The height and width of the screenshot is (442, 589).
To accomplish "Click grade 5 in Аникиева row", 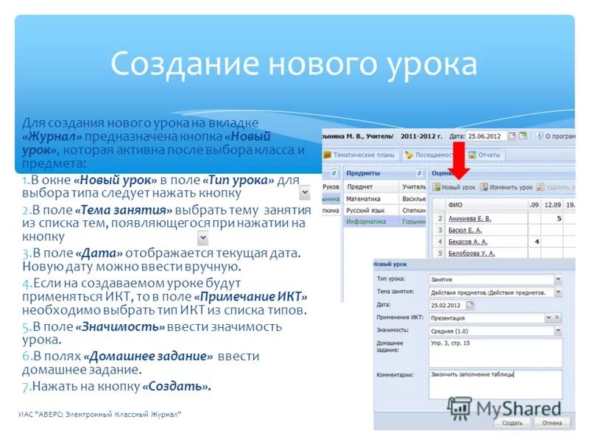I will [x=559, y=218].
